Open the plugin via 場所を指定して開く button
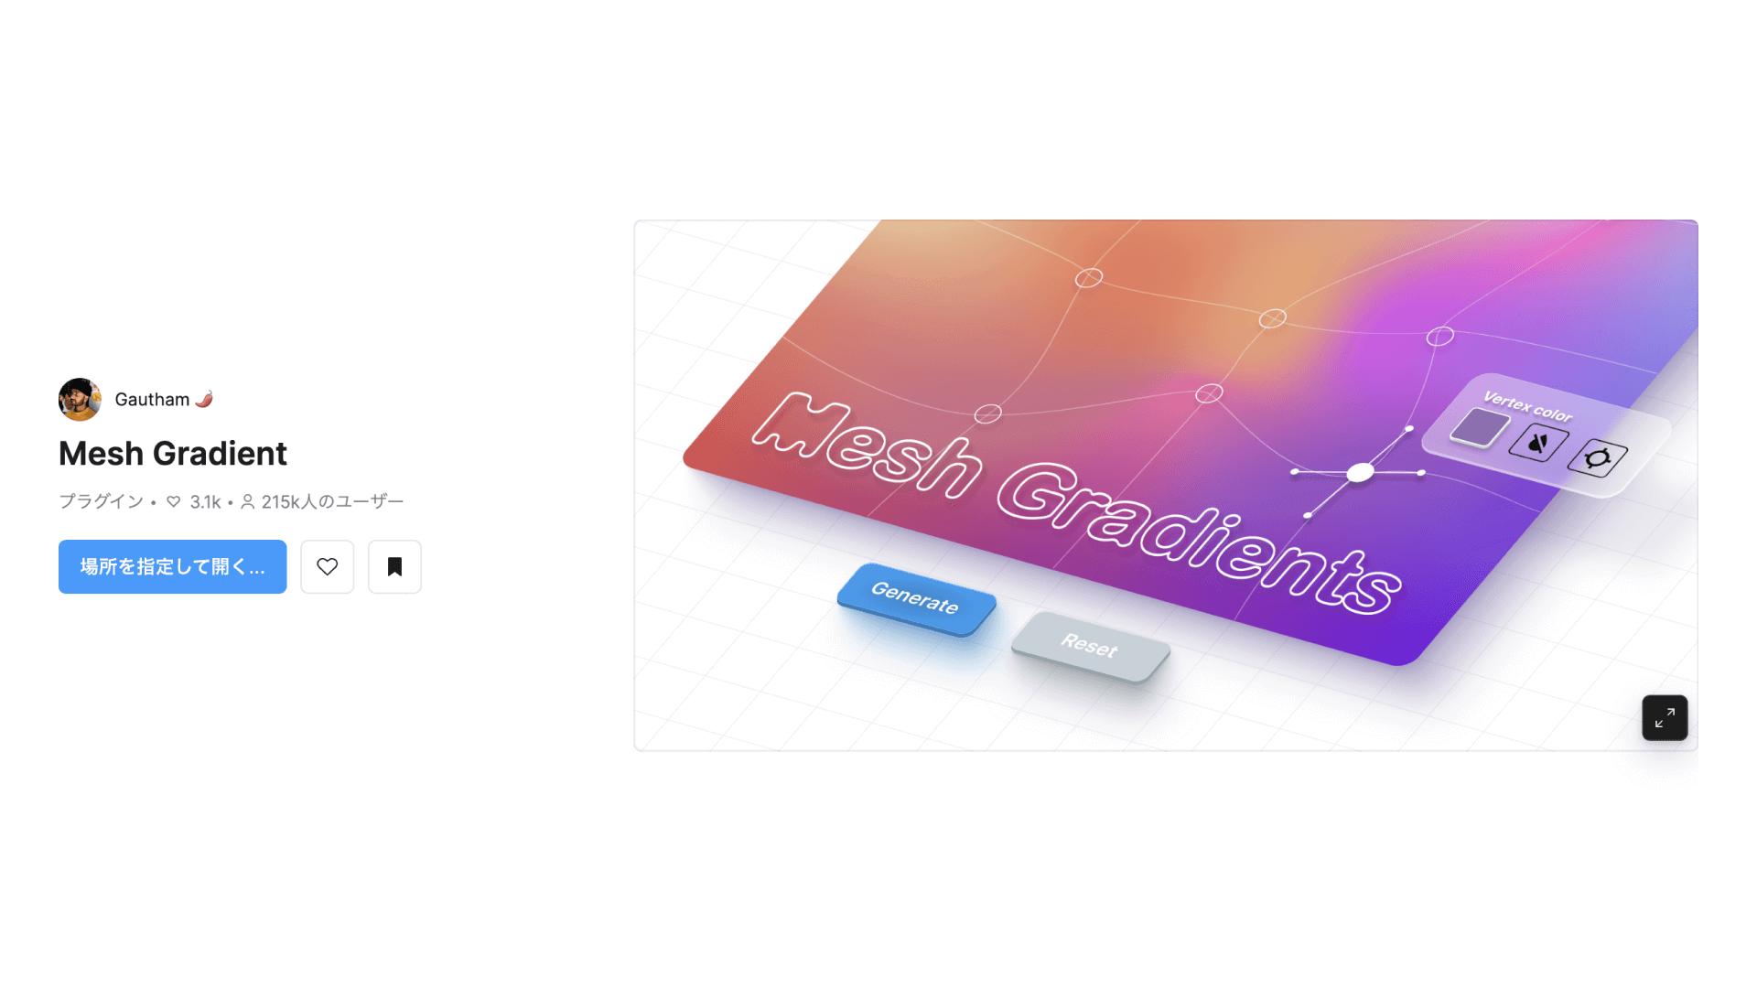This screenshot has width=1757, height=988. pyautogui.click(x=173, y=565)
